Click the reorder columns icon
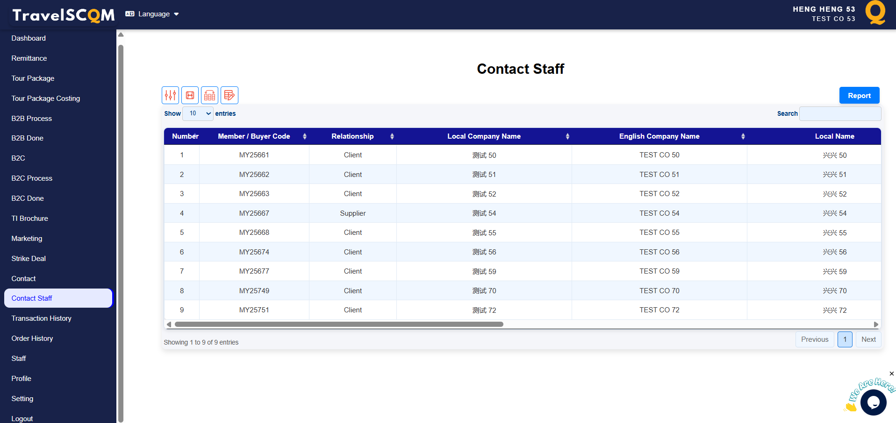The height and width of the screenshot is (423, 896). click(210, 95)
